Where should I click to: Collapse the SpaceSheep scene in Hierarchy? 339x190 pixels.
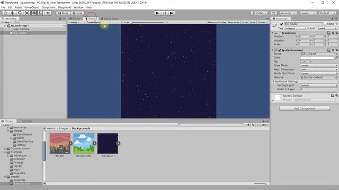point(5,26)
